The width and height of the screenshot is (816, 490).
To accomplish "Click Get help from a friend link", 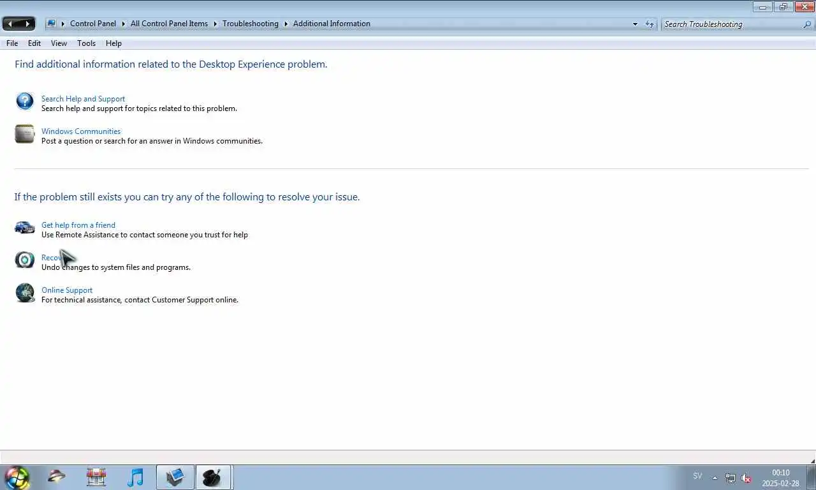I will pyautogui.click(x=78, y=225).
